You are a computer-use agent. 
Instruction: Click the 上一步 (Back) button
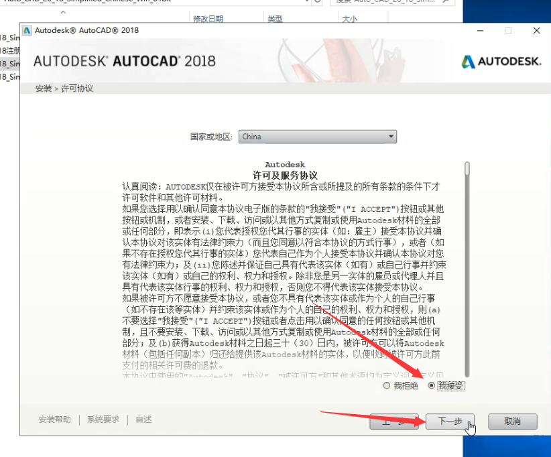point(394,421)
